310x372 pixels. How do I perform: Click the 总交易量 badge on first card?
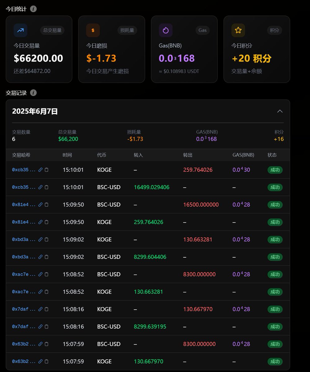pyautogui.click(x=52, y=30)
